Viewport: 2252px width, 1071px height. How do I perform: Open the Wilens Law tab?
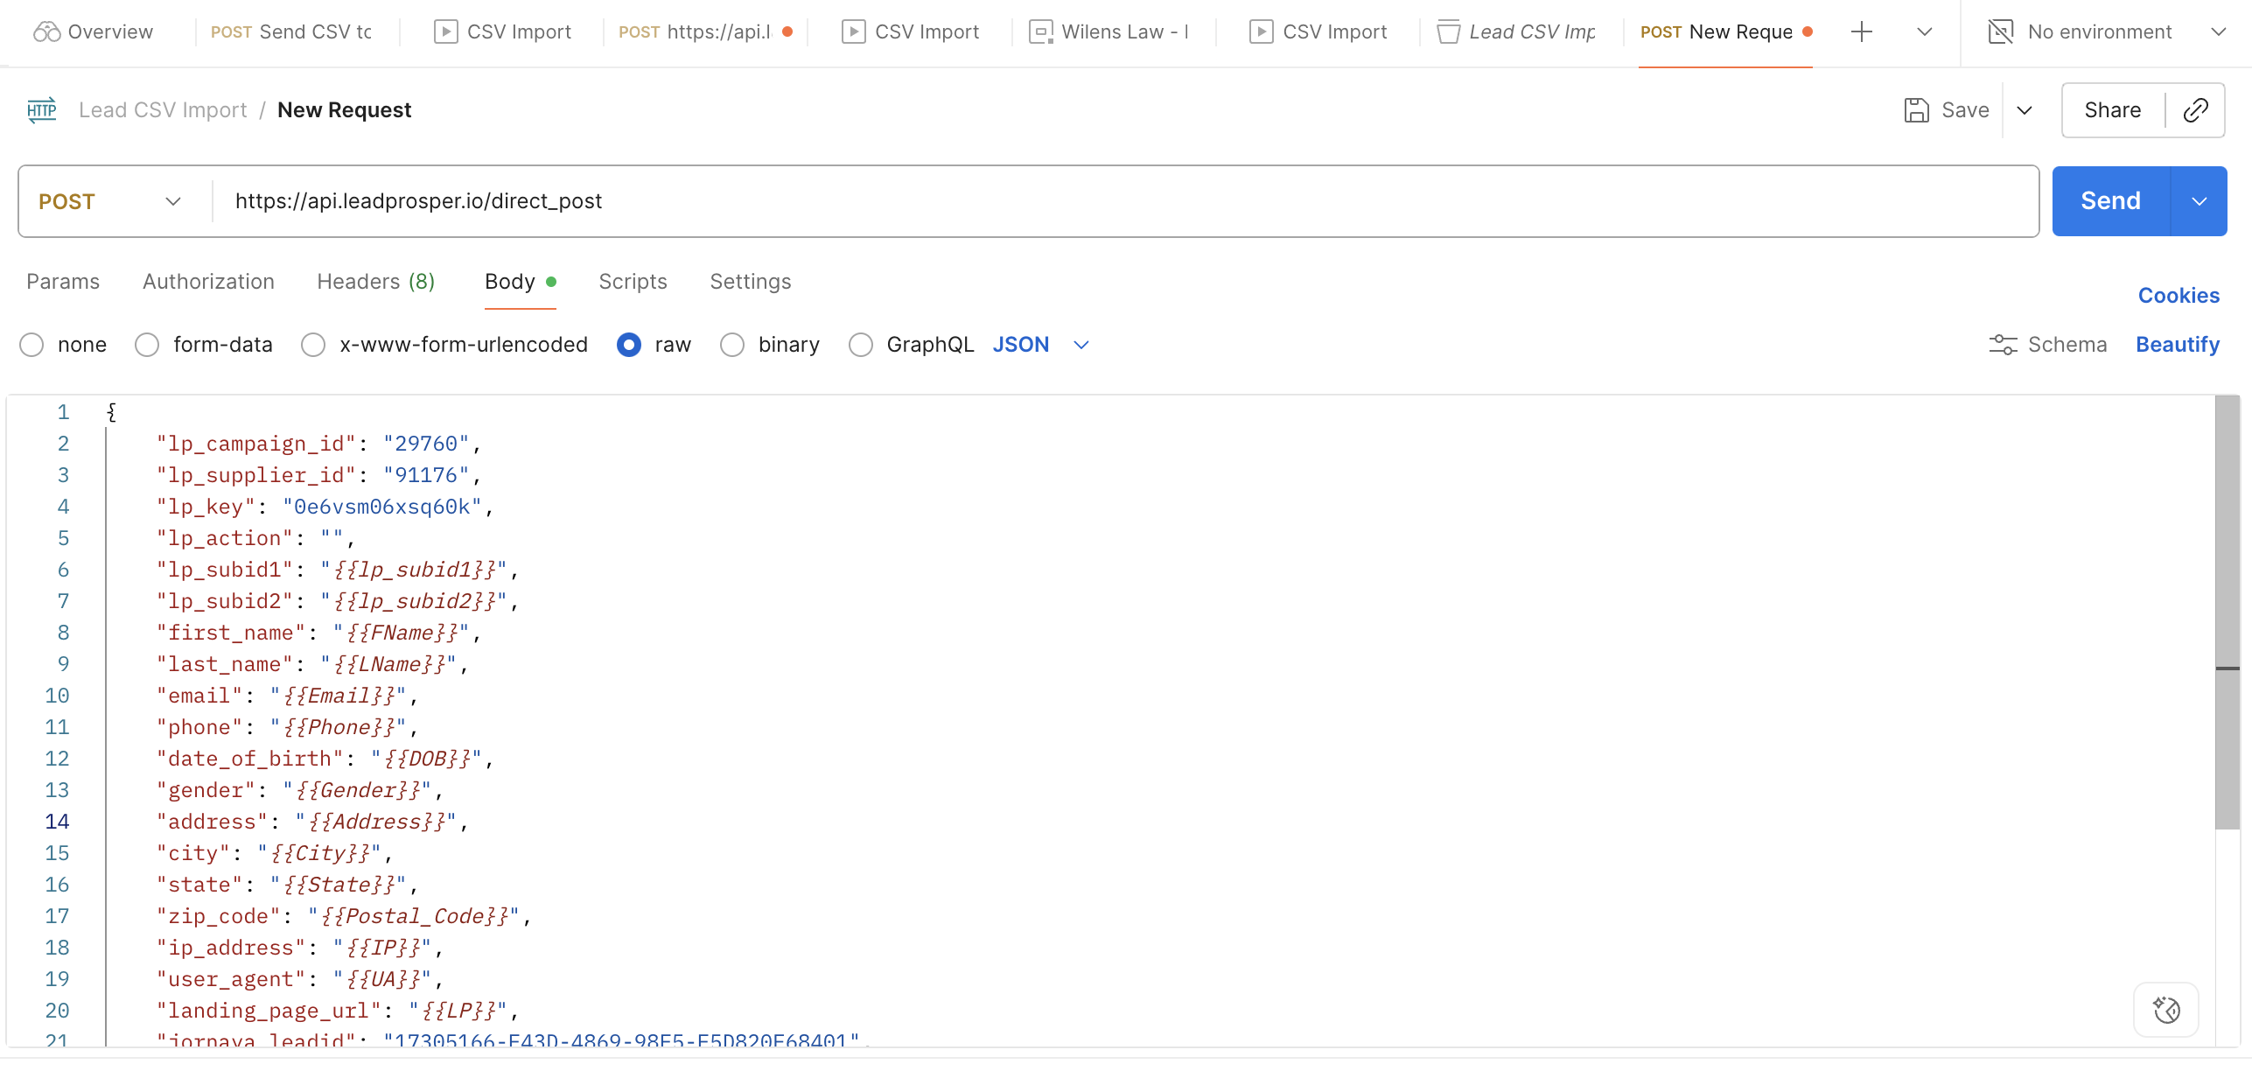[x=1111, y=32]
